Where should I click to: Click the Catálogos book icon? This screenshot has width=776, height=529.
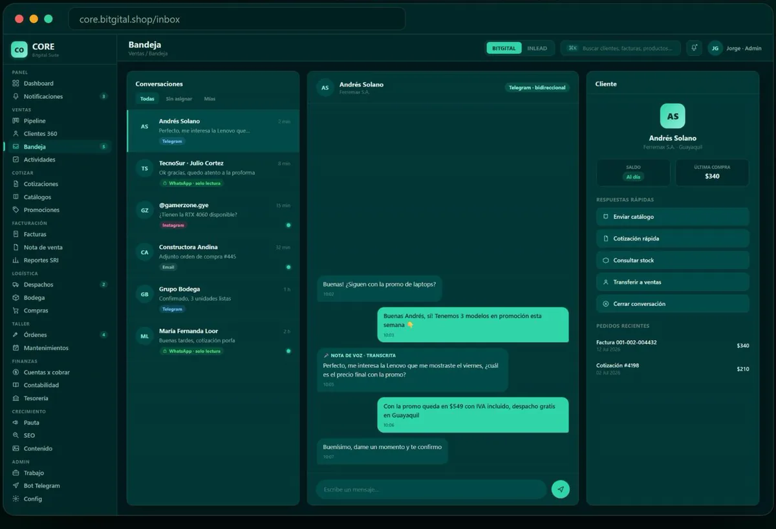16,197
